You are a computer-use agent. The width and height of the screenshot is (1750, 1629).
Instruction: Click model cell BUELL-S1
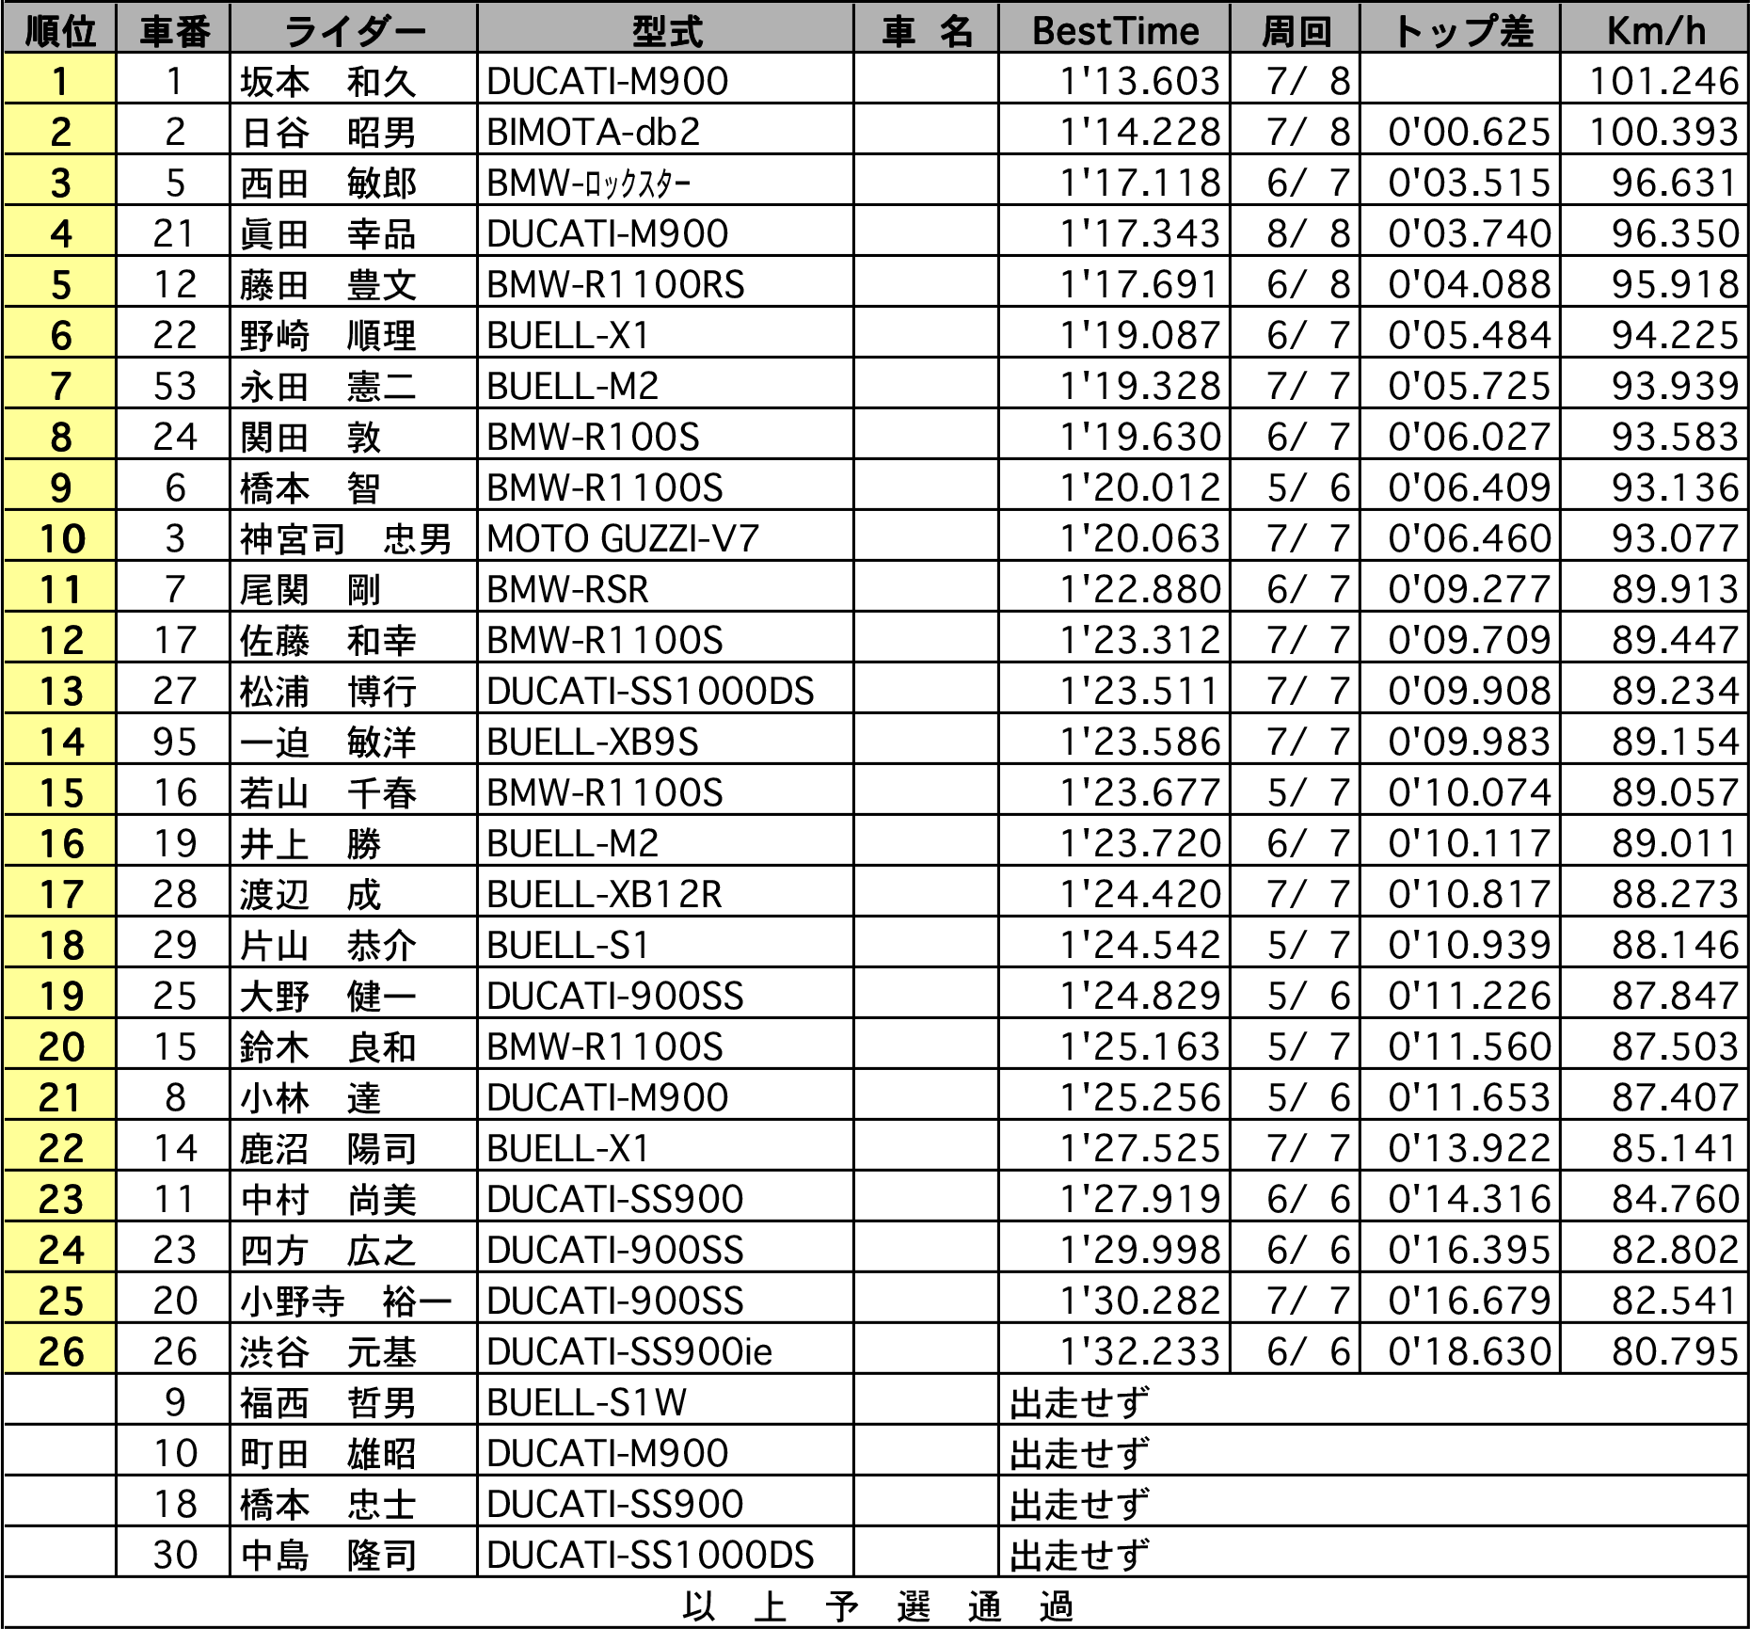click(x=567, y=945)
